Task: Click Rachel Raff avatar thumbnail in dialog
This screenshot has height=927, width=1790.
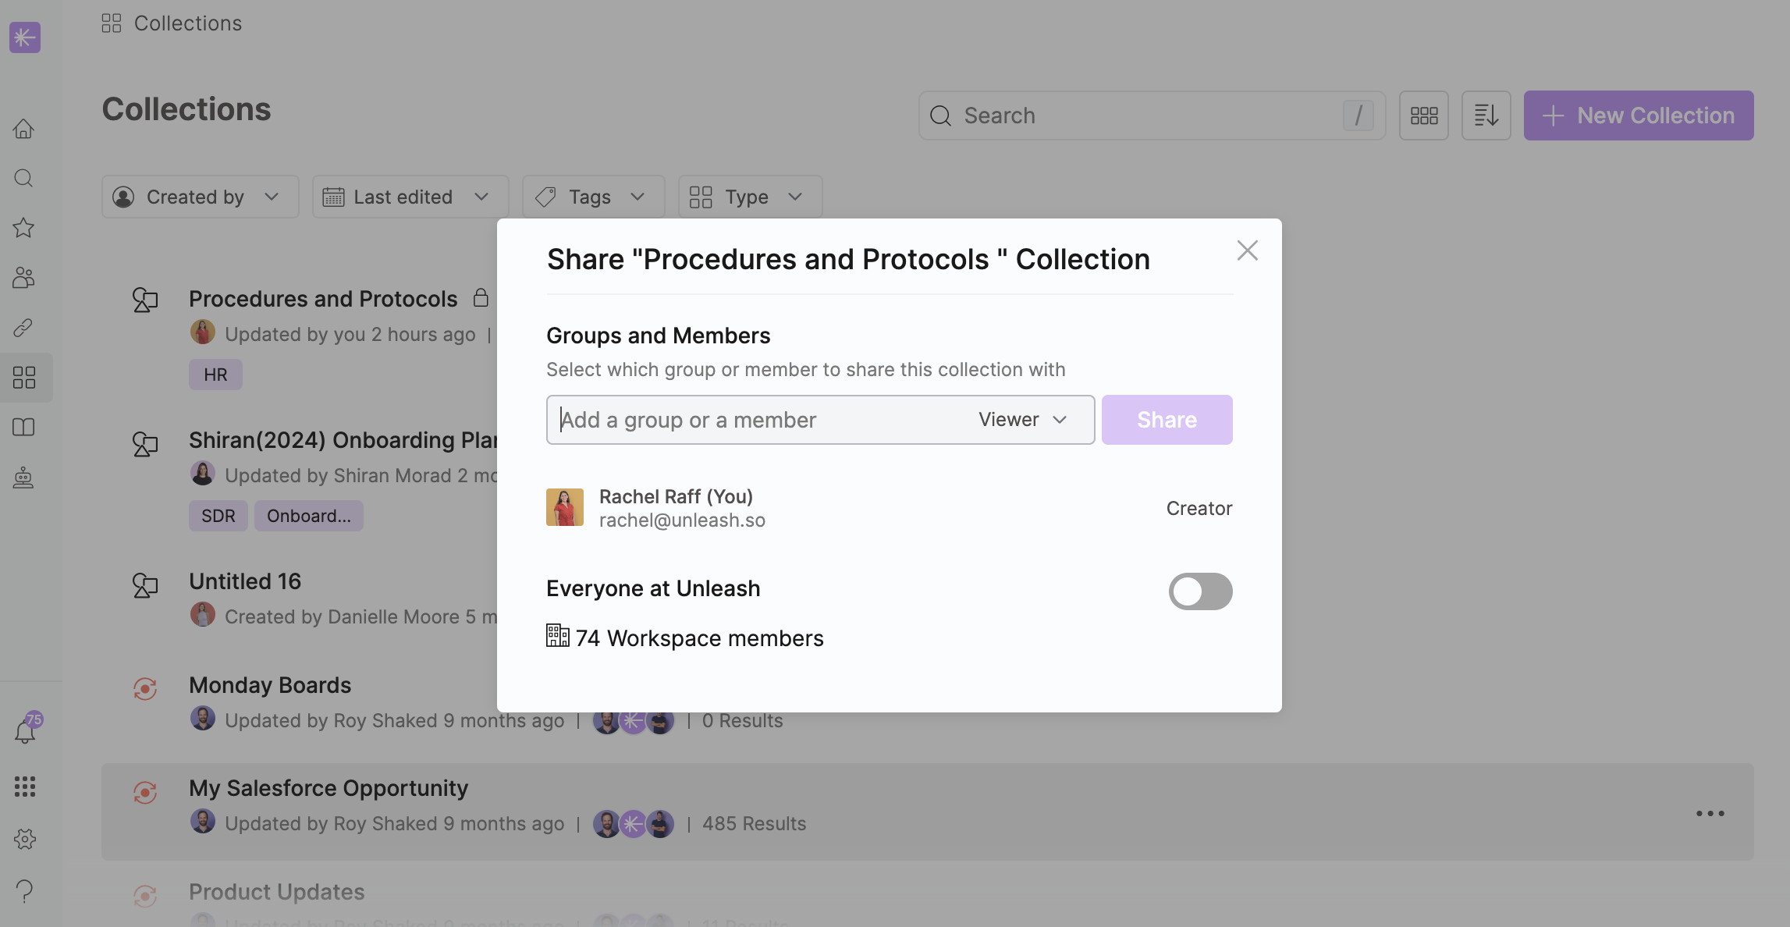Action: click(x=565, y=507)
